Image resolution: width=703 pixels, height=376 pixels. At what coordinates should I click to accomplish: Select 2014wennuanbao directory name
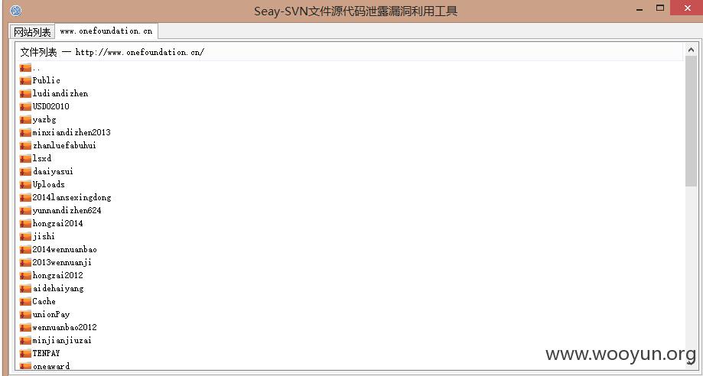pyautogui.click(x=64, y=249)
